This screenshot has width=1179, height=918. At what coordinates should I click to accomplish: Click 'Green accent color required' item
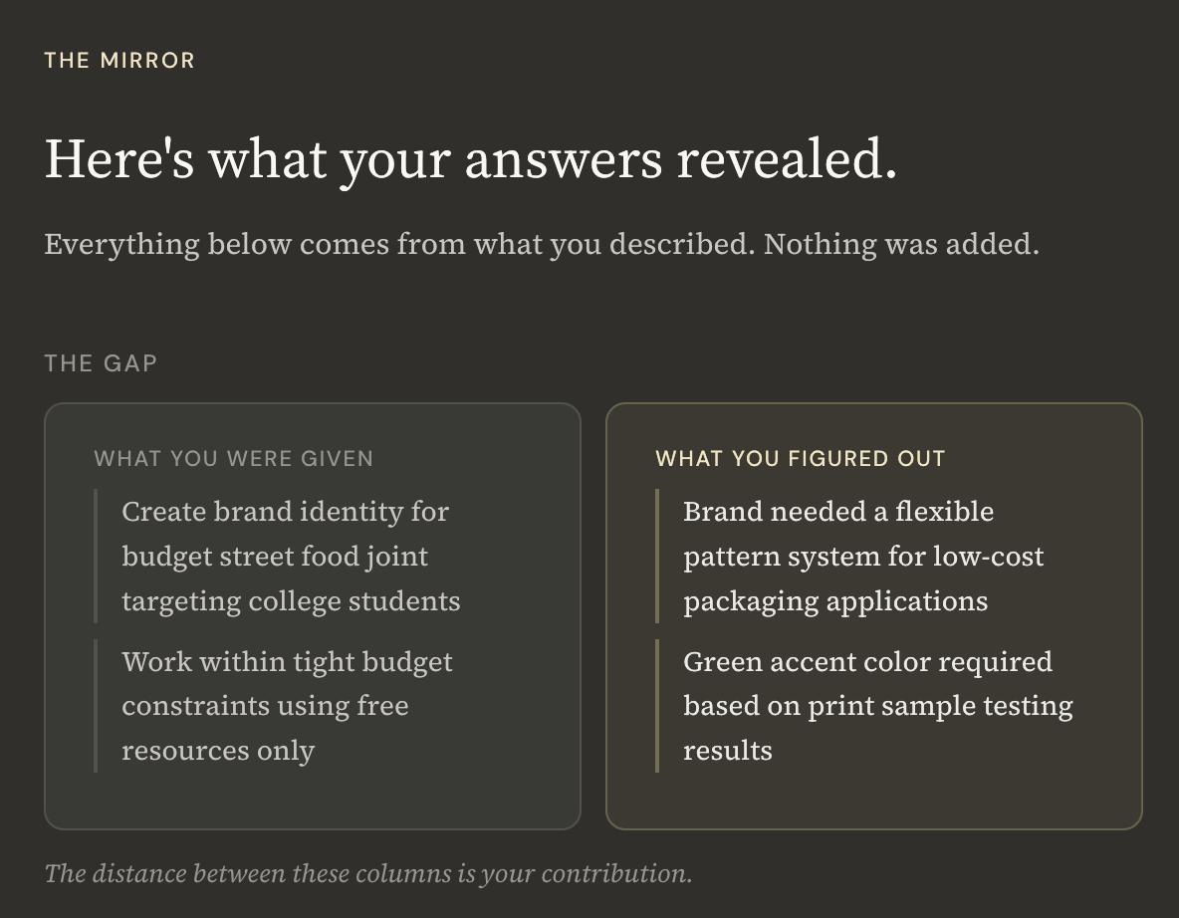click(877, 706)
